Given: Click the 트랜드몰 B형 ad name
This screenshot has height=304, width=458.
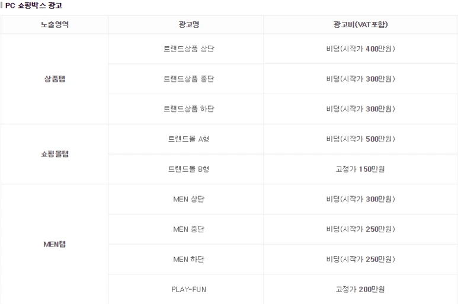Looking at the screenshot, I should click(x=188, y=169).
